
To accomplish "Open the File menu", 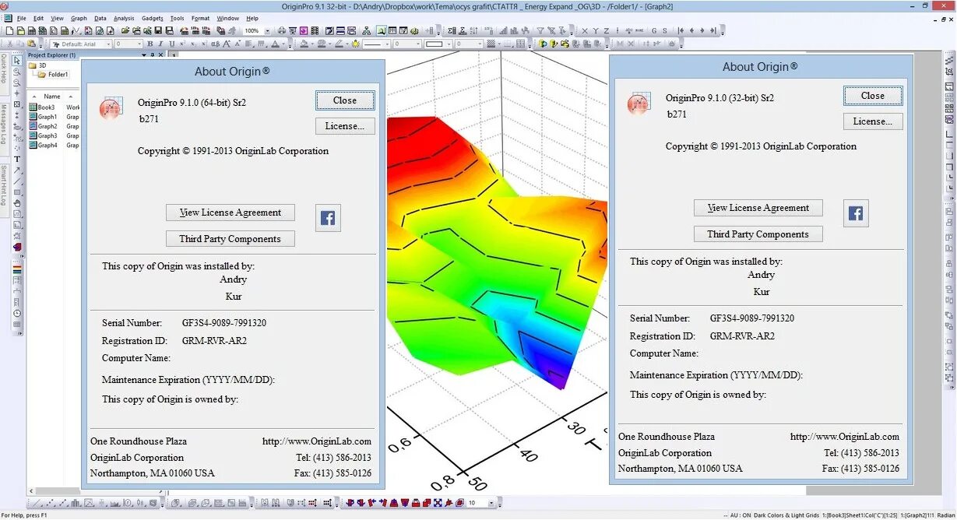I will click(x=20, y=18).
